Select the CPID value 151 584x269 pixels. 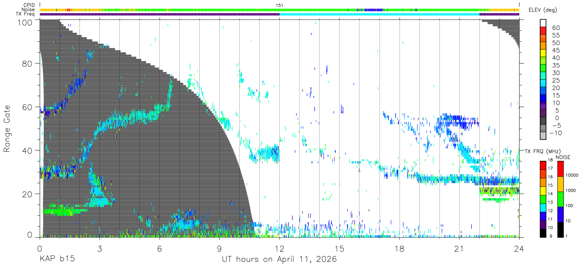coord(280,5)
